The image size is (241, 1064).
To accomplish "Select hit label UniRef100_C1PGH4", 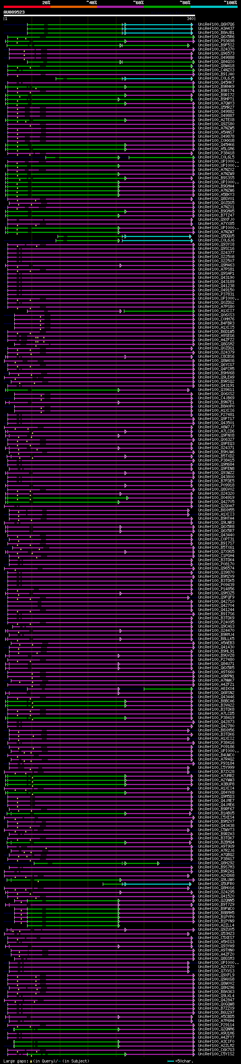I will coord(216,556).
